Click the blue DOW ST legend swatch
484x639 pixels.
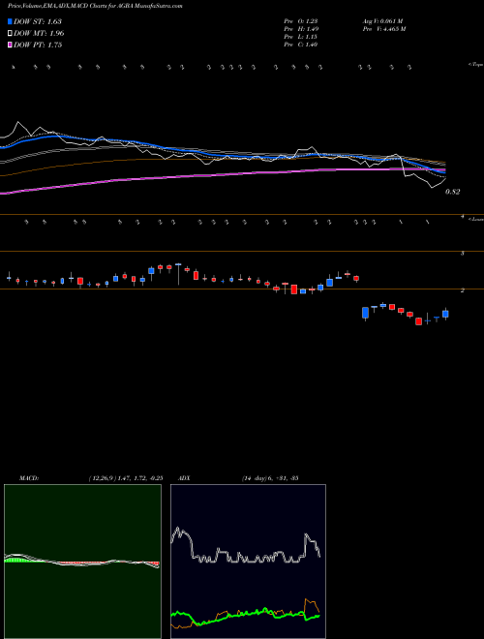[x=11, y=21]
